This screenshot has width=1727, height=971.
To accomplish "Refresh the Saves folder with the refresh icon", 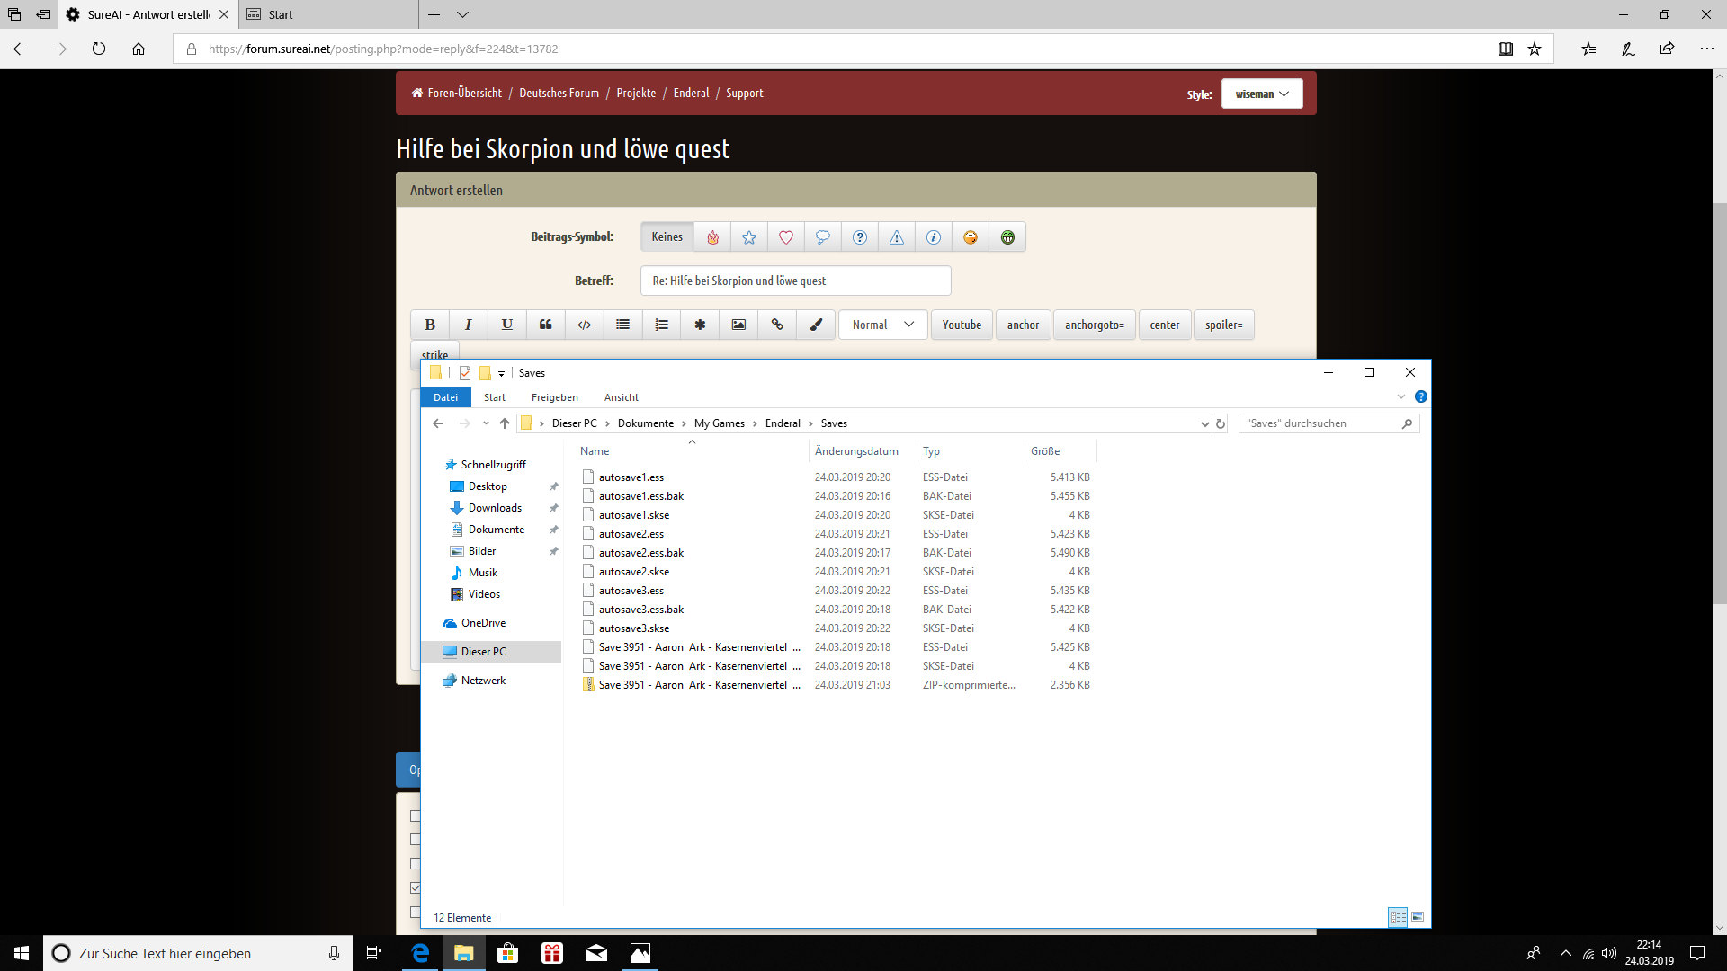I will tap(1220, 423).
